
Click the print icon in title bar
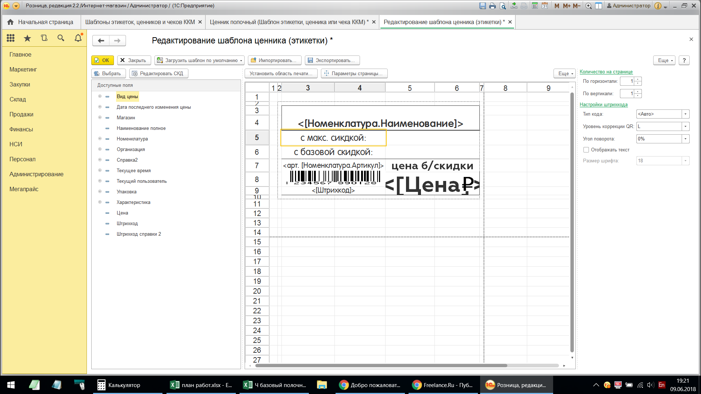coord(493,6)
